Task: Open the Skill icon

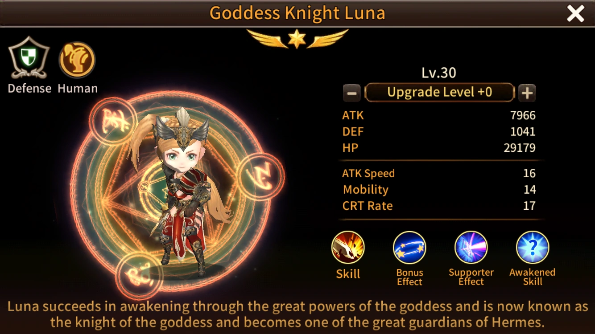Action: tap(348, 248)
